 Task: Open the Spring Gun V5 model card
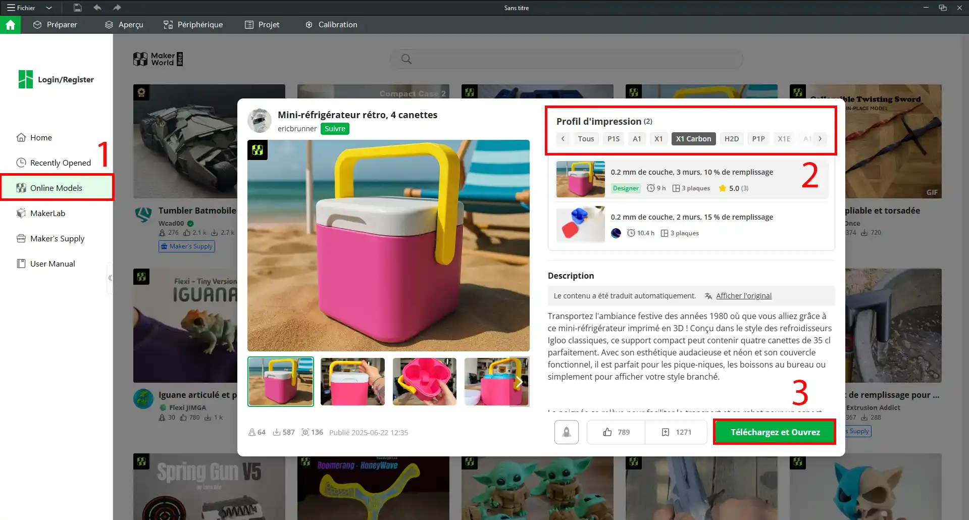[x=209, y=487]
